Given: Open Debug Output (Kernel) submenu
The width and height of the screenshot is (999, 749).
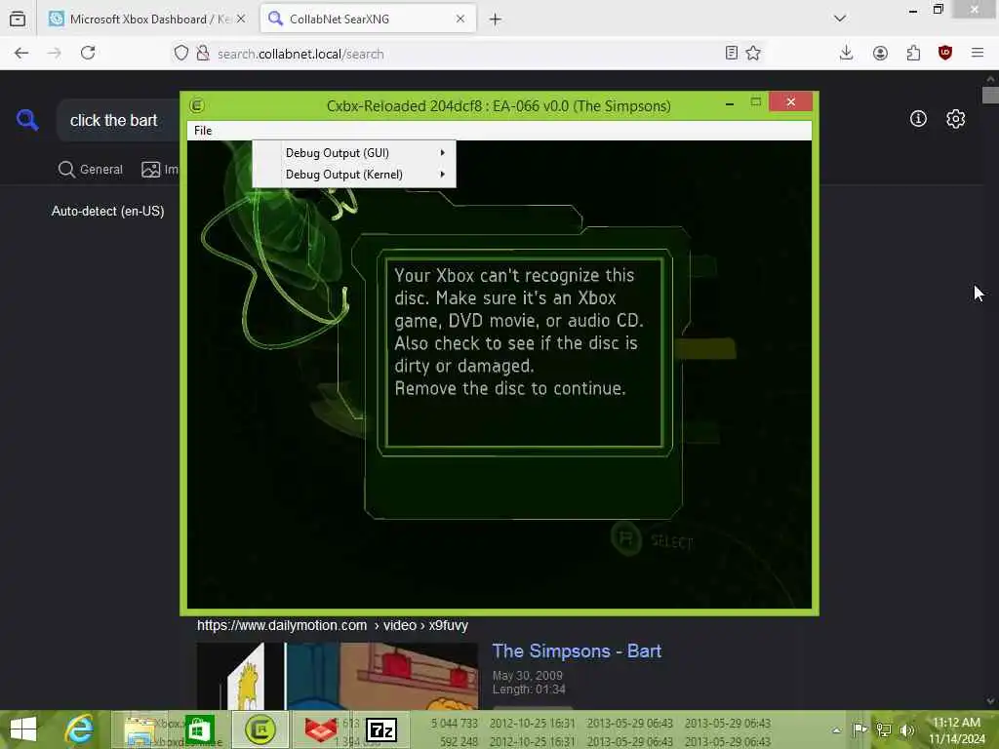Looking at the screenshot, I should [354, 175].
